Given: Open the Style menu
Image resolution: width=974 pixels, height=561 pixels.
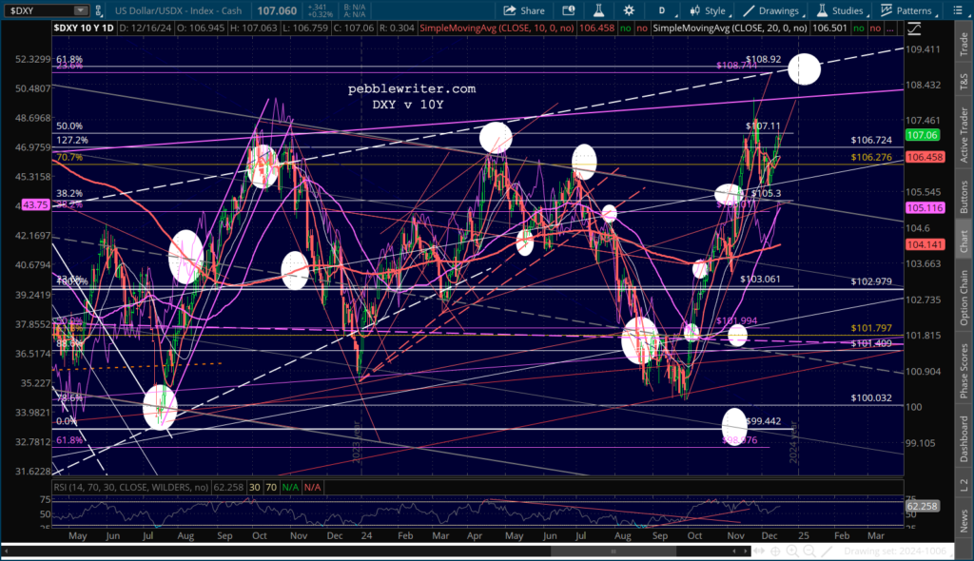Looking at the screenshot, I should coord(705,10).
